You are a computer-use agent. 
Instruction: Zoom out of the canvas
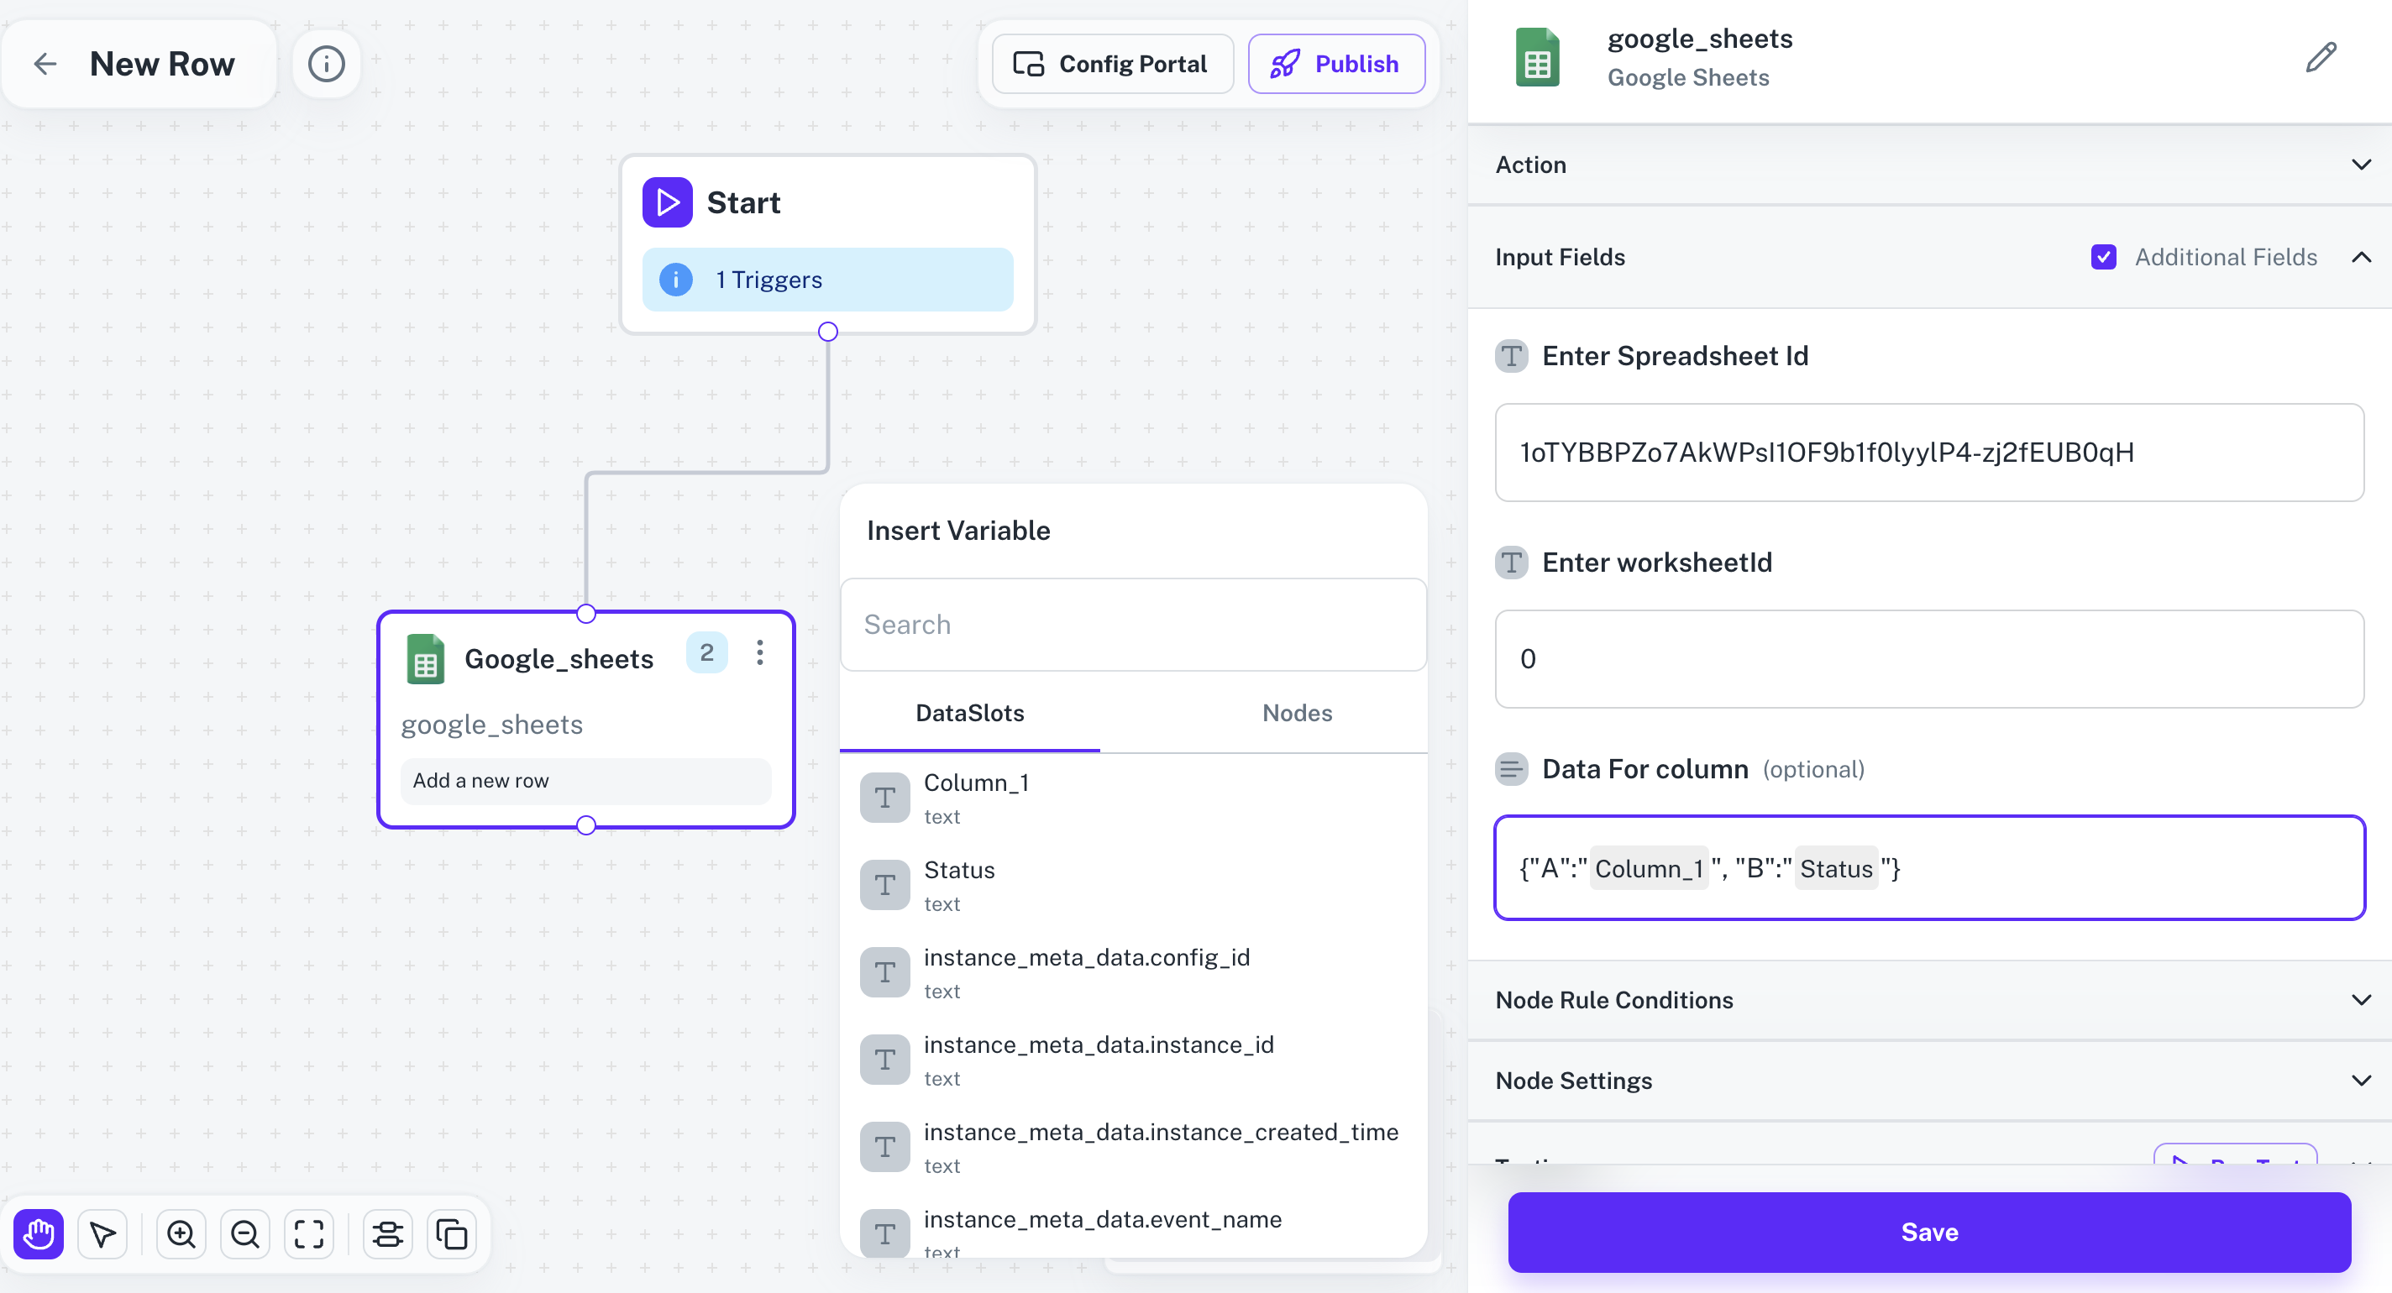[x=244, y=1234]
